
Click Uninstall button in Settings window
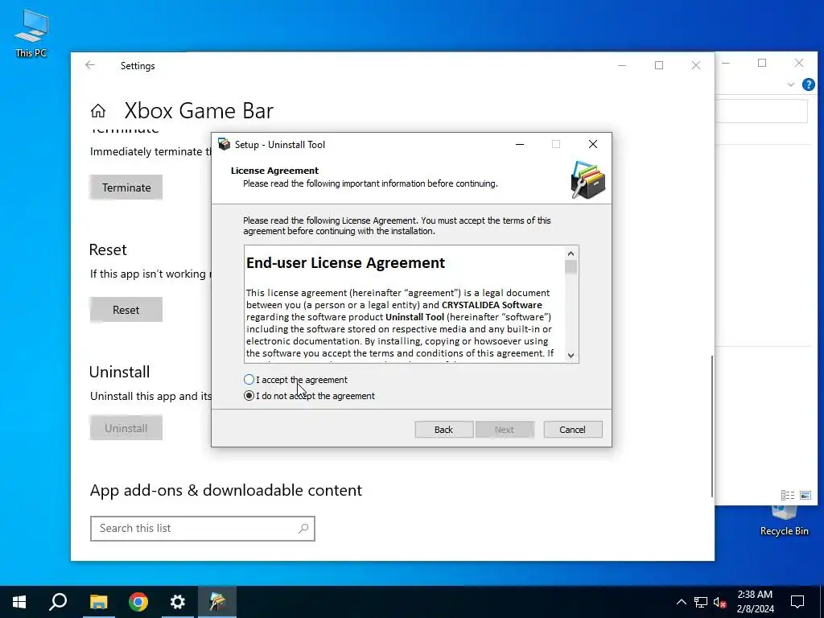(x=126, y=428)
